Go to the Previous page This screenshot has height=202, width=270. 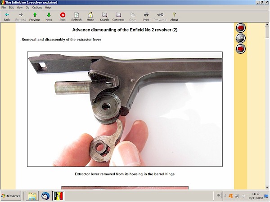(35, 17)
